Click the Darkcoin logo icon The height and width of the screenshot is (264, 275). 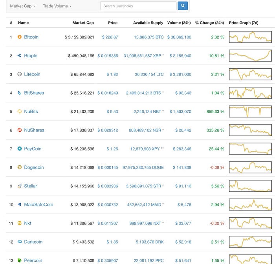click(x=20, y=242)
